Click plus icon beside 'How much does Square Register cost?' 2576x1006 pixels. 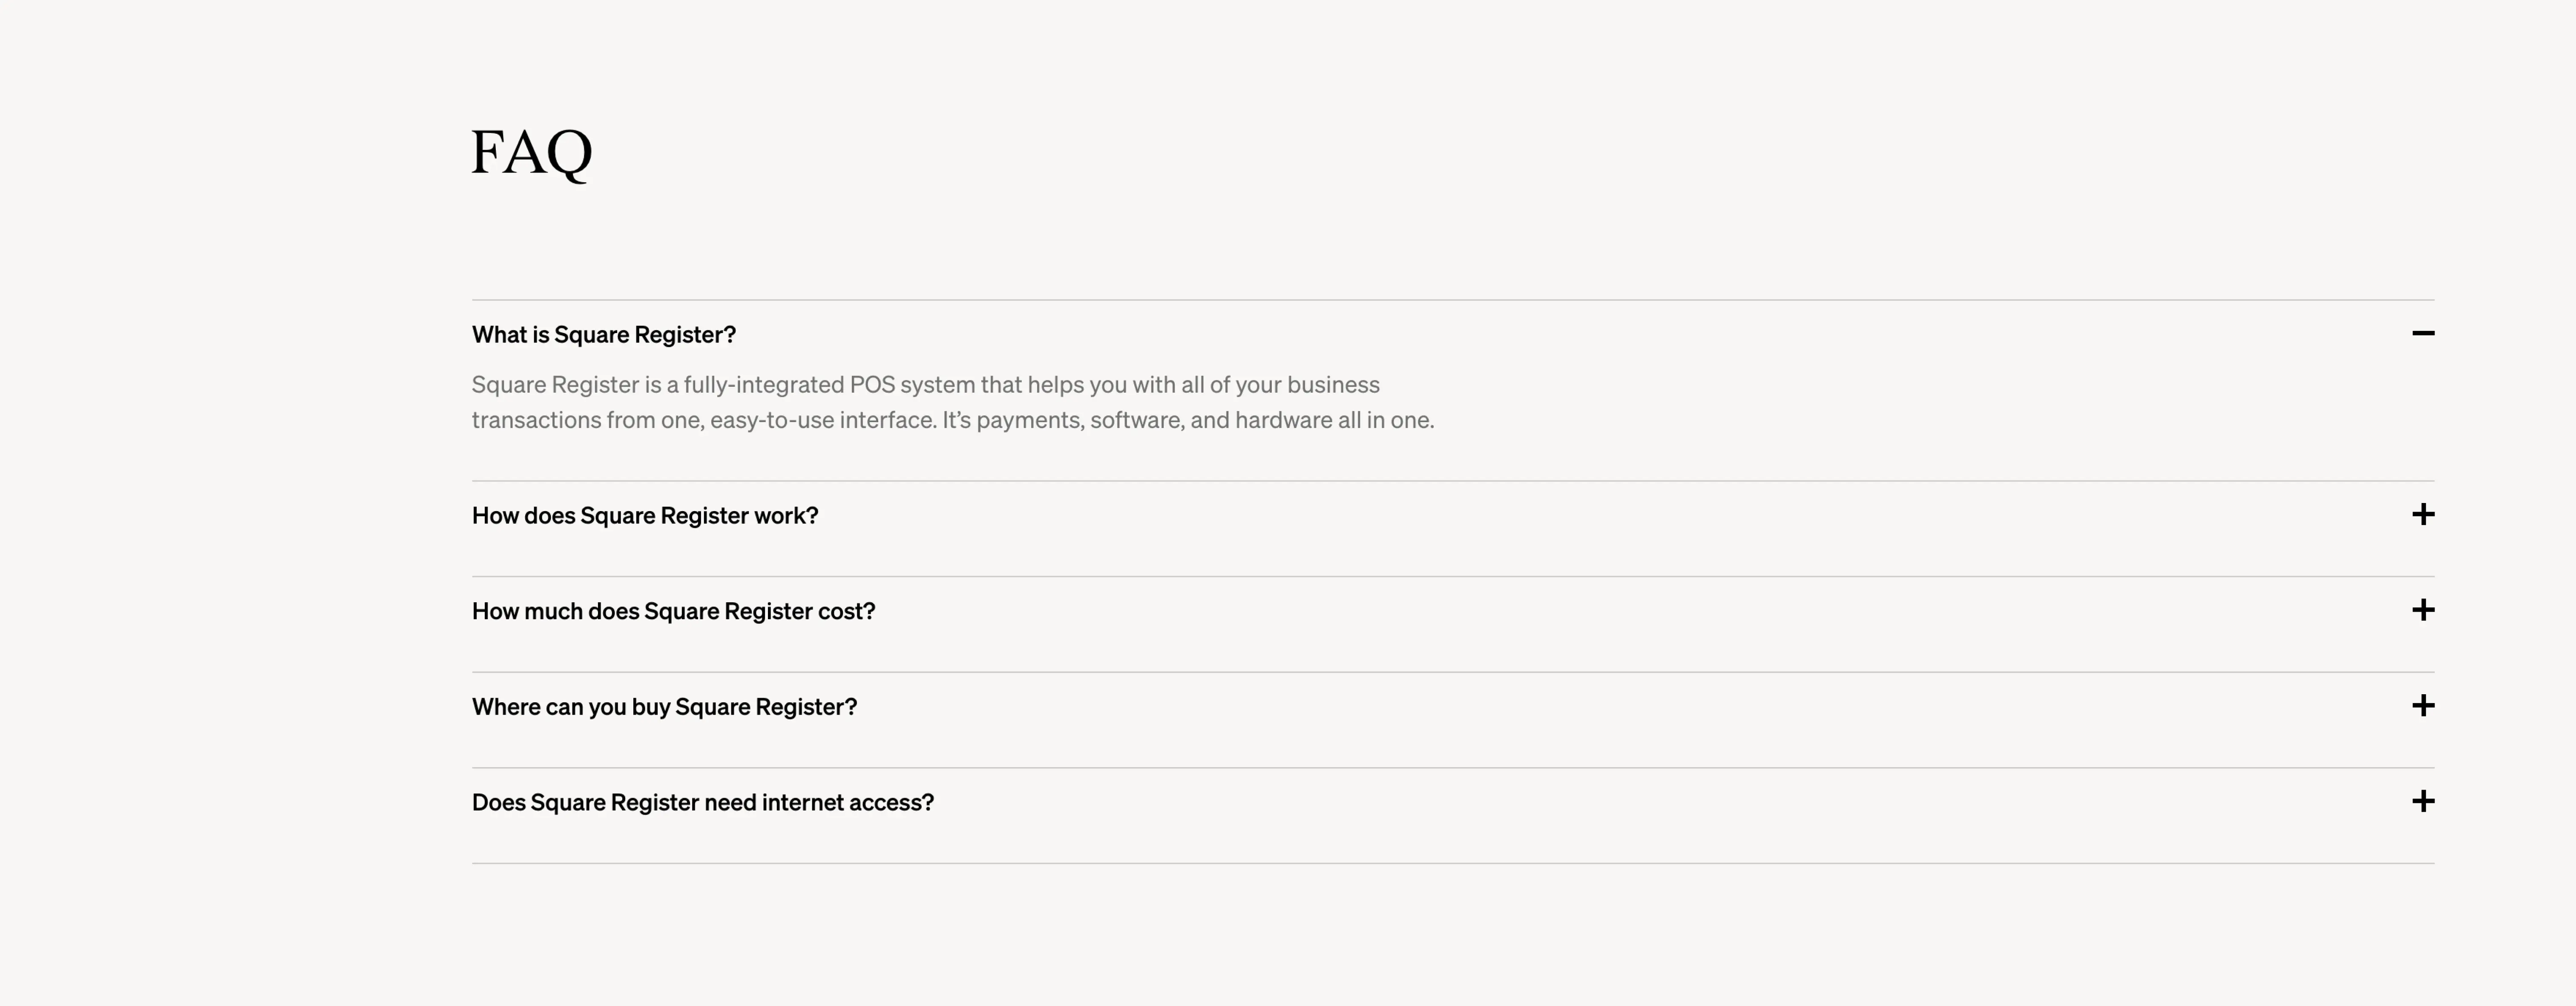(x=2422, y=610)
